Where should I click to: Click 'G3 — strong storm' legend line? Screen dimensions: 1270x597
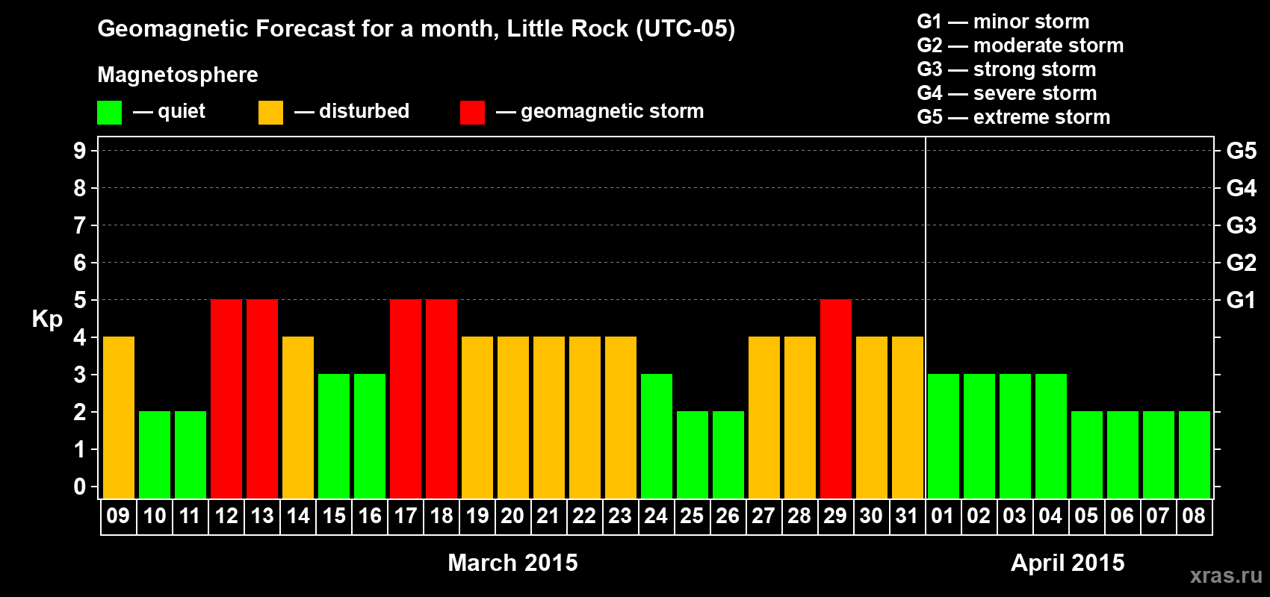(1006, 69)
